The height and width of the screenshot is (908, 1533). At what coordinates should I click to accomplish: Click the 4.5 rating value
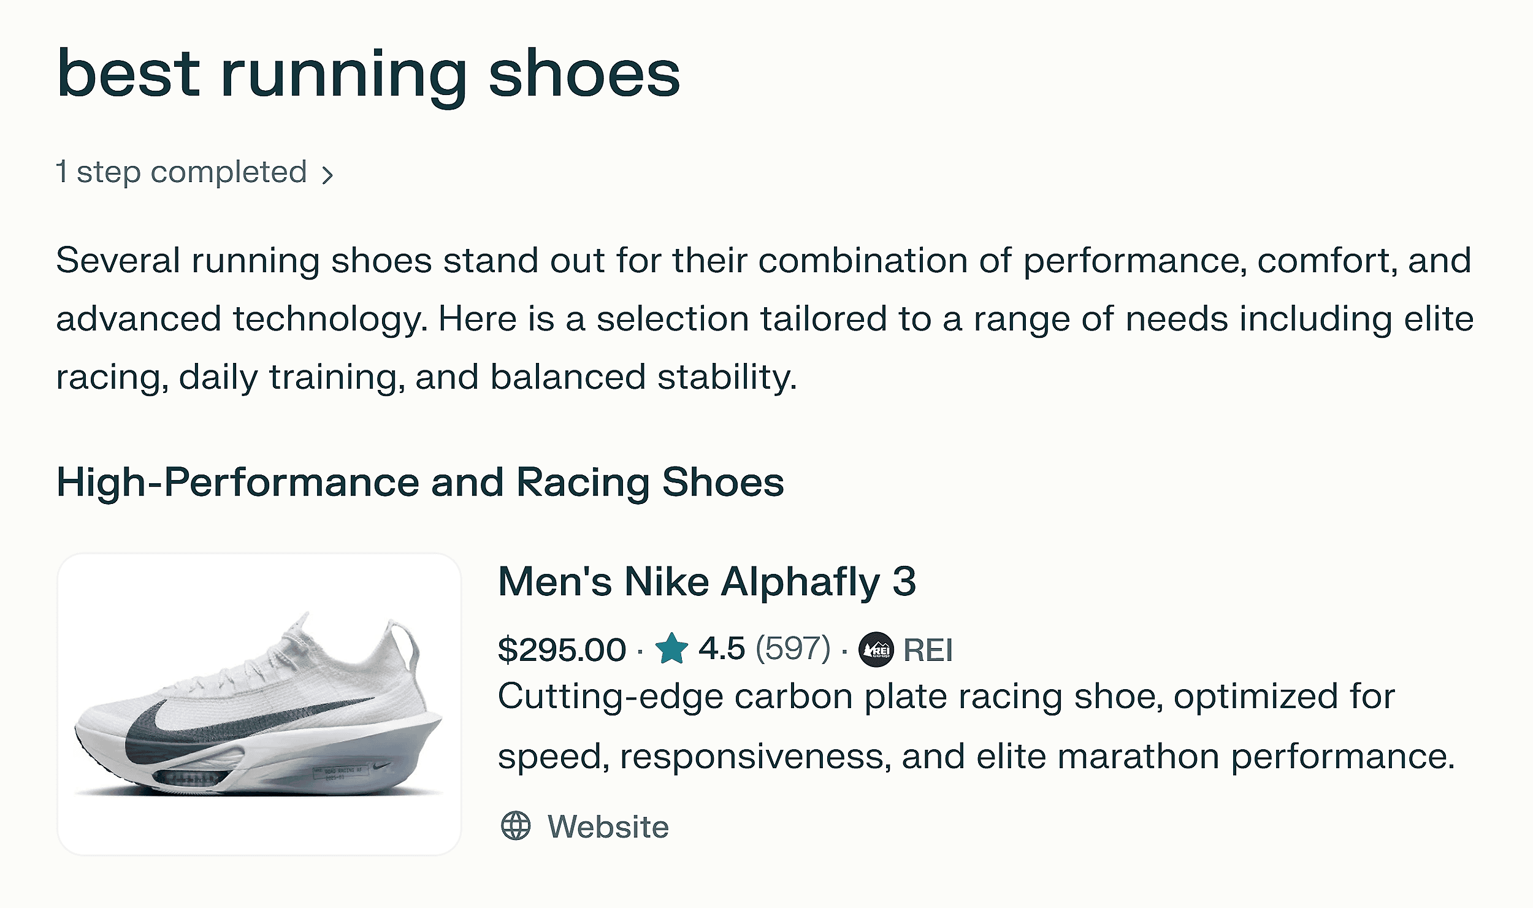pos(721,649)
